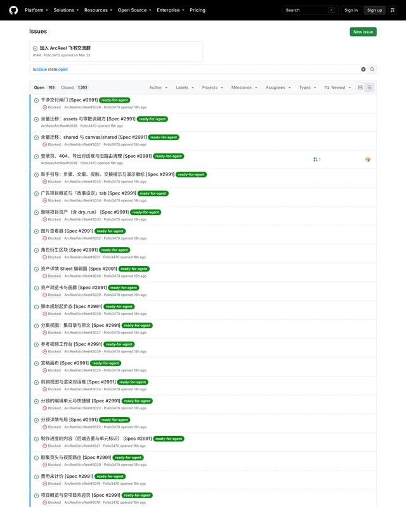This screenshot has width=406, height=507.
Task: Click ready-for-agent label on 资产浏览卡与画廊
Action: pyautogui.click(x=123, y=288)
